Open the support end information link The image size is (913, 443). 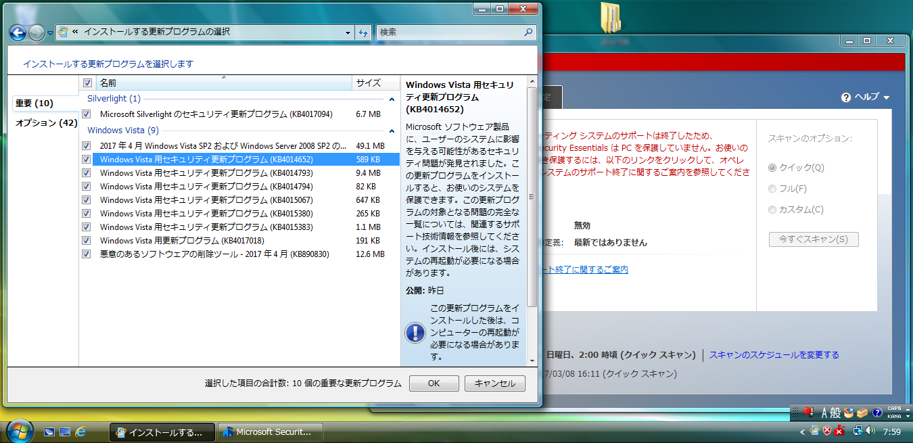pos(586,270)
